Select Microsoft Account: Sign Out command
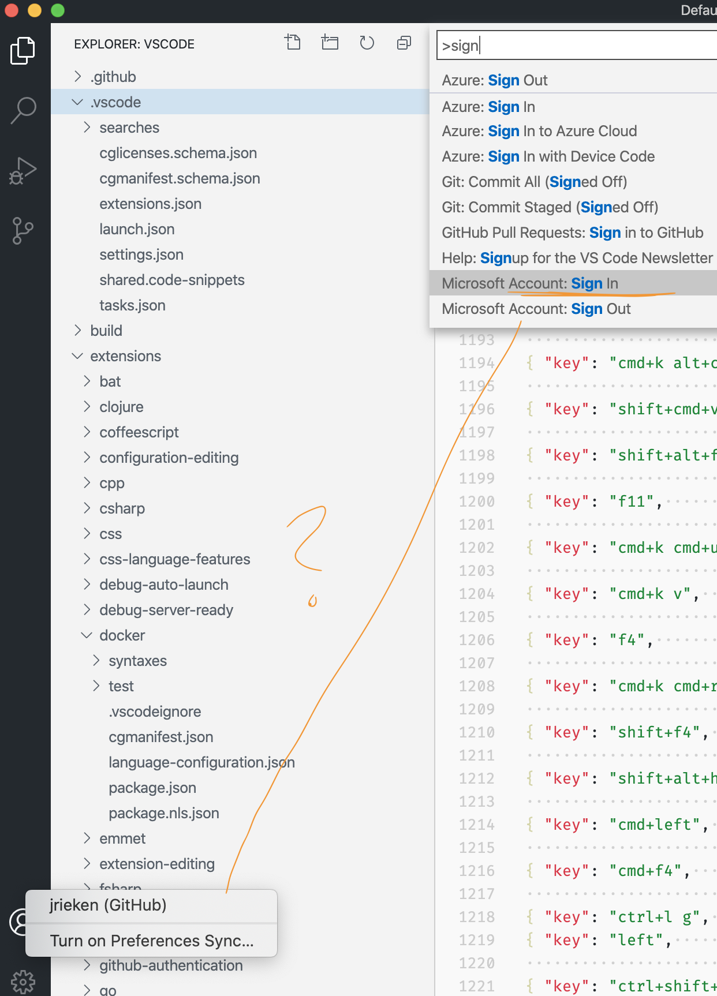This screenshot has width=717, height=996. [573, 309]
